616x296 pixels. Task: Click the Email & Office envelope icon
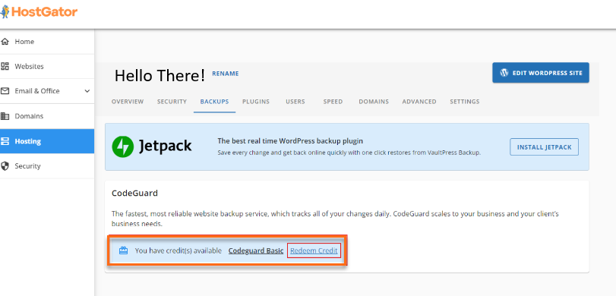coord(5,91)
